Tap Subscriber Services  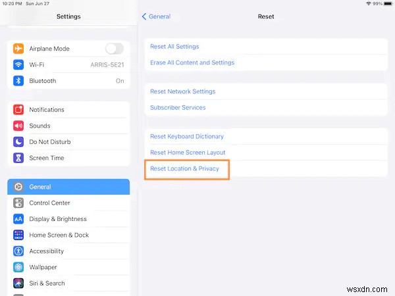tap(266, 107)
